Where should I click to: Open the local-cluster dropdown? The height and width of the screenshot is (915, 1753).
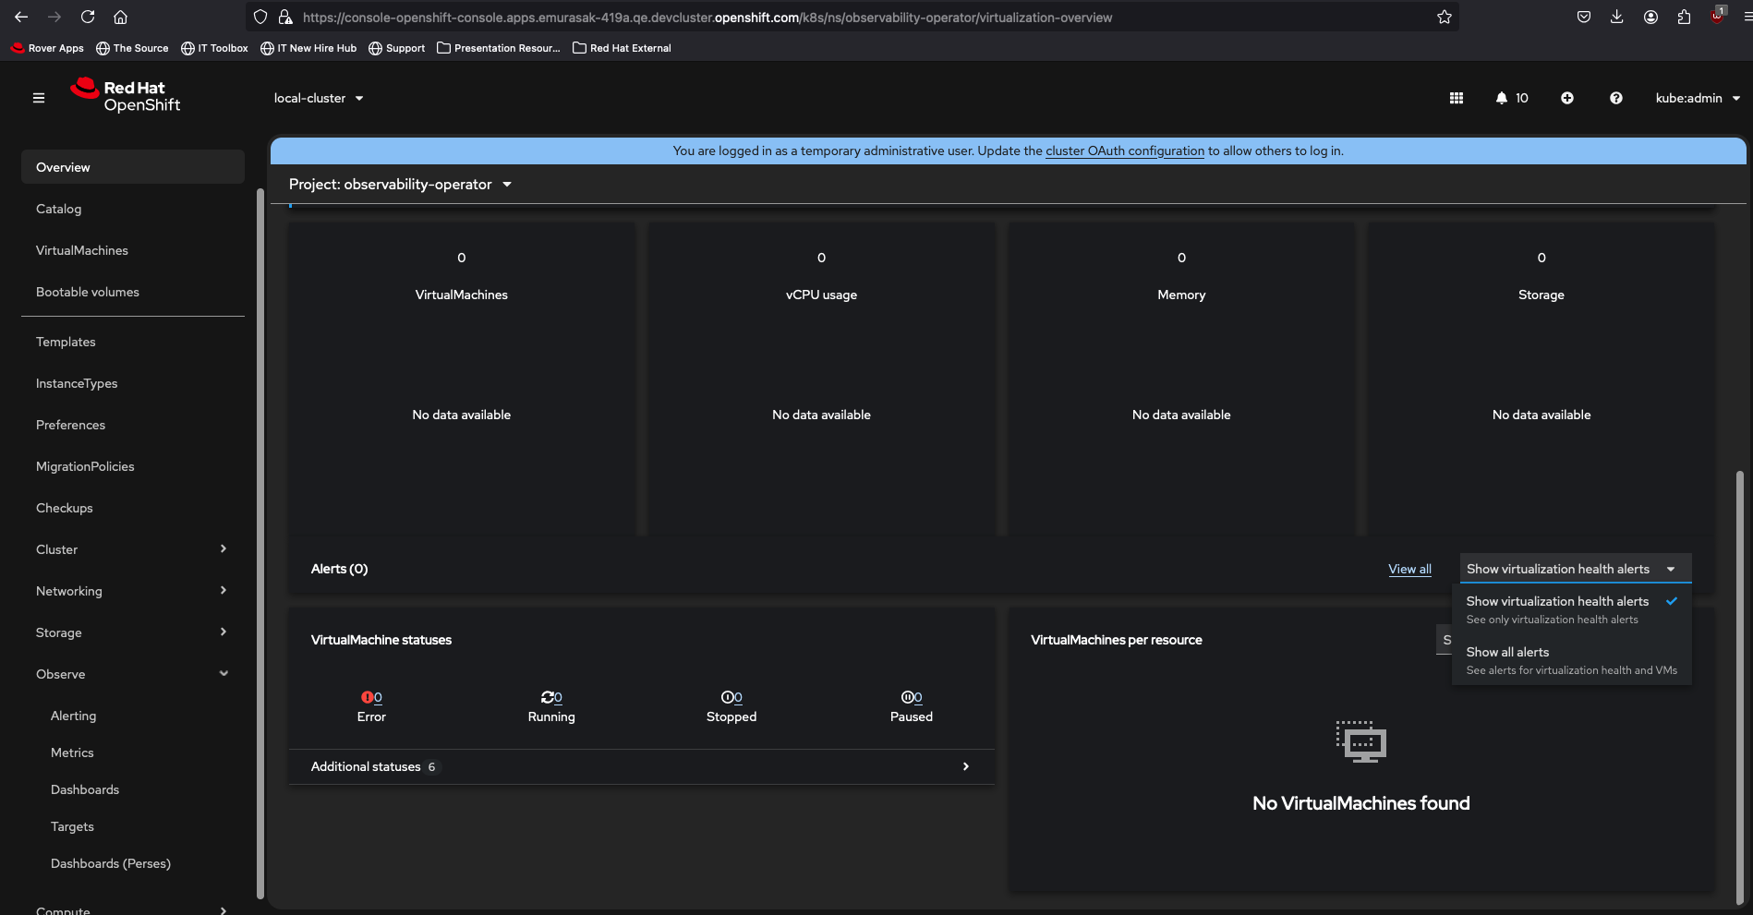point(319,98)
